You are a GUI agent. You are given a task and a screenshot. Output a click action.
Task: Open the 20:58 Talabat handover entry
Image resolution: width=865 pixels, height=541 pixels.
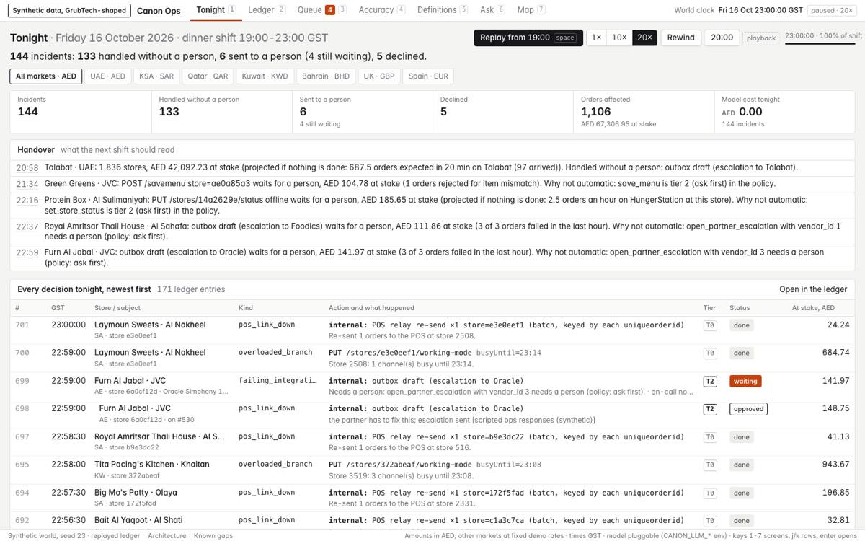(x=432, y=167)
